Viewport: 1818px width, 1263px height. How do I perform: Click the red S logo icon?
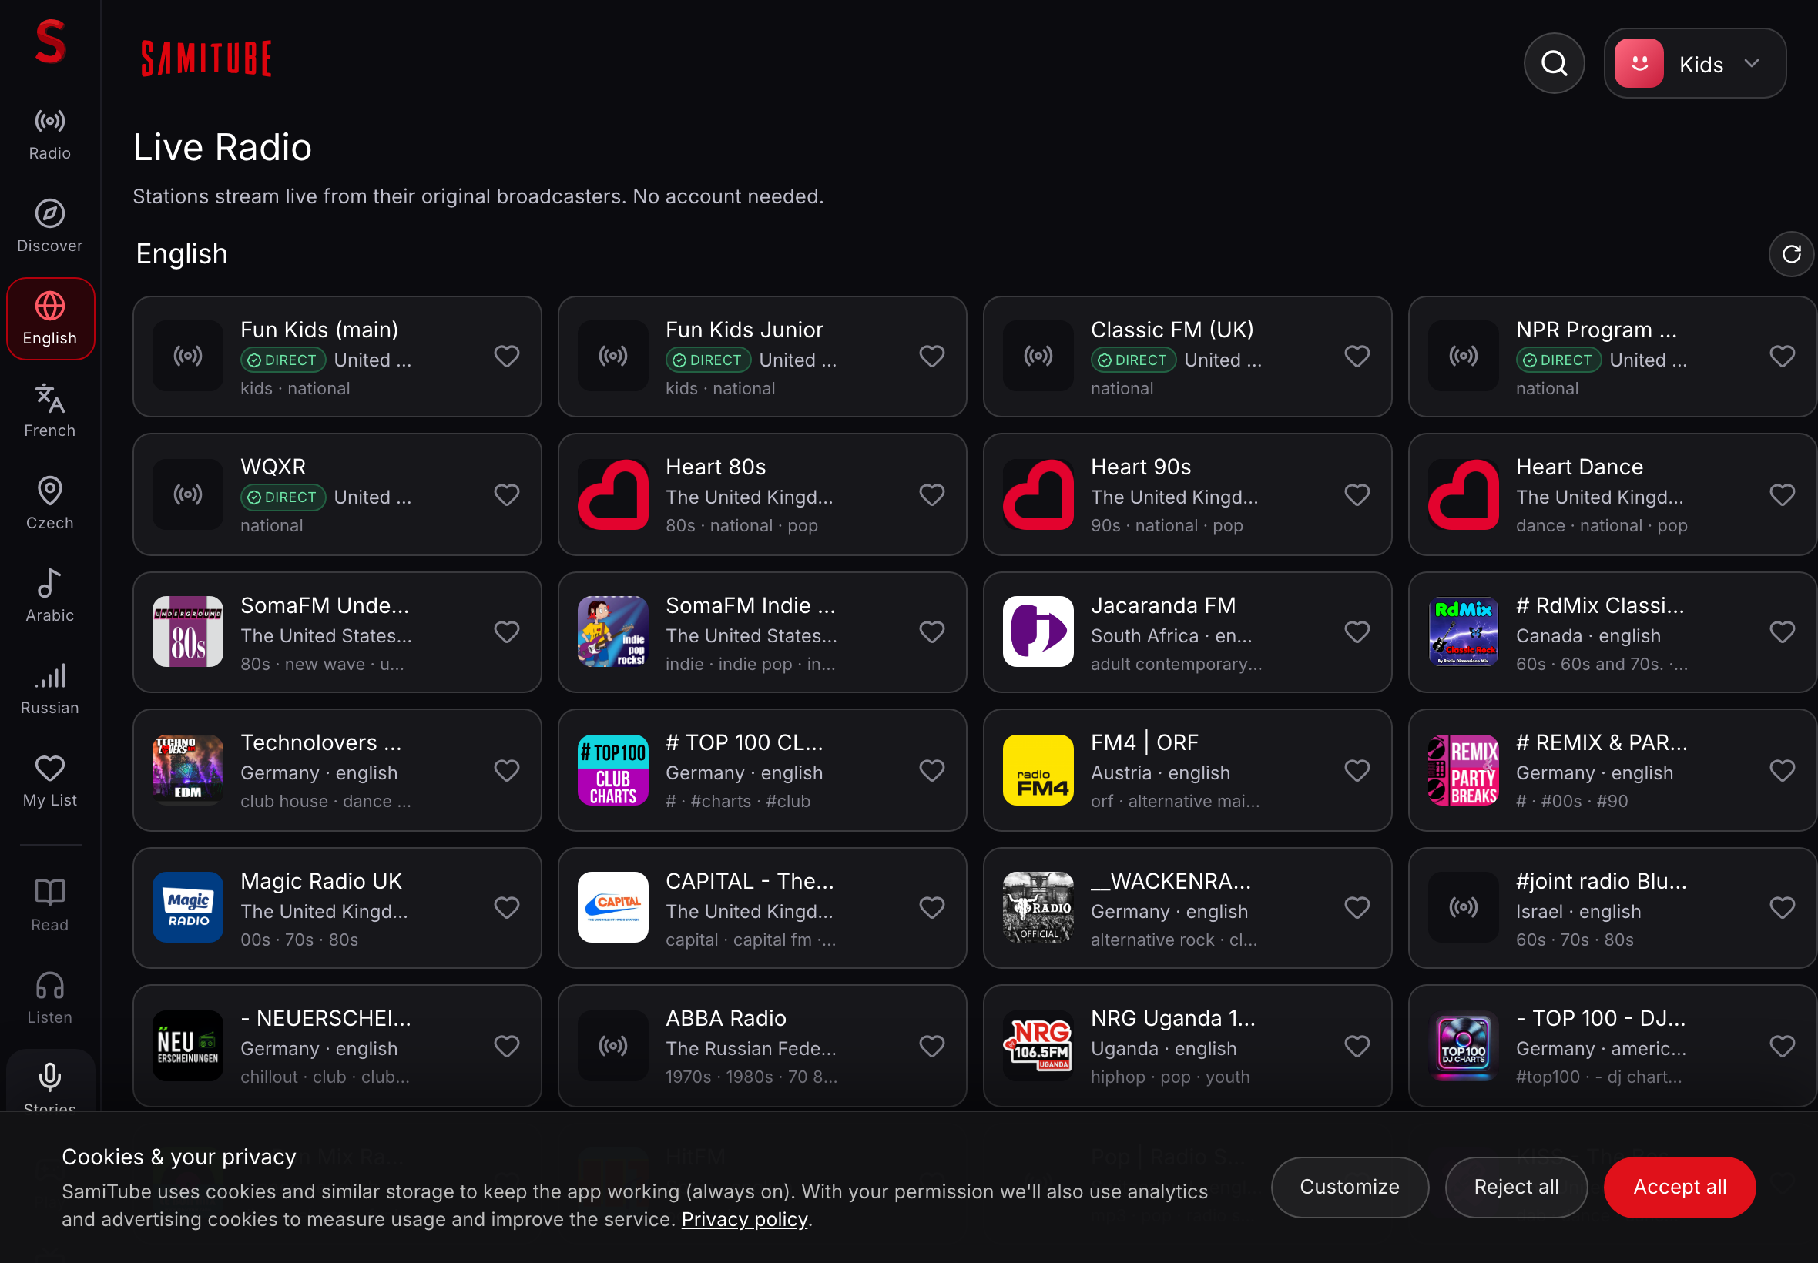pos(50,42)
